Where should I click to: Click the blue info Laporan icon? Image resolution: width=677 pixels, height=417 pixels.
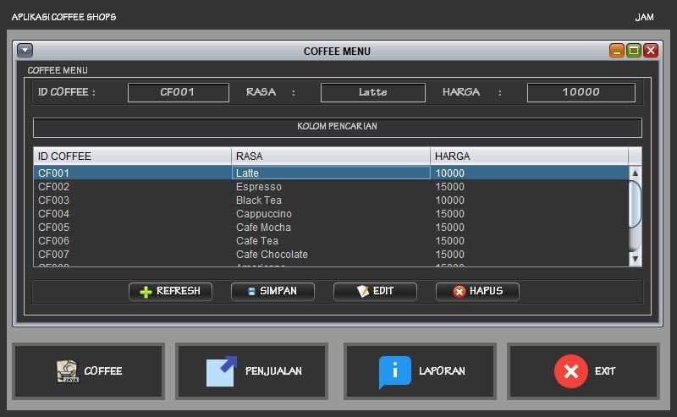tap(394, 371)
